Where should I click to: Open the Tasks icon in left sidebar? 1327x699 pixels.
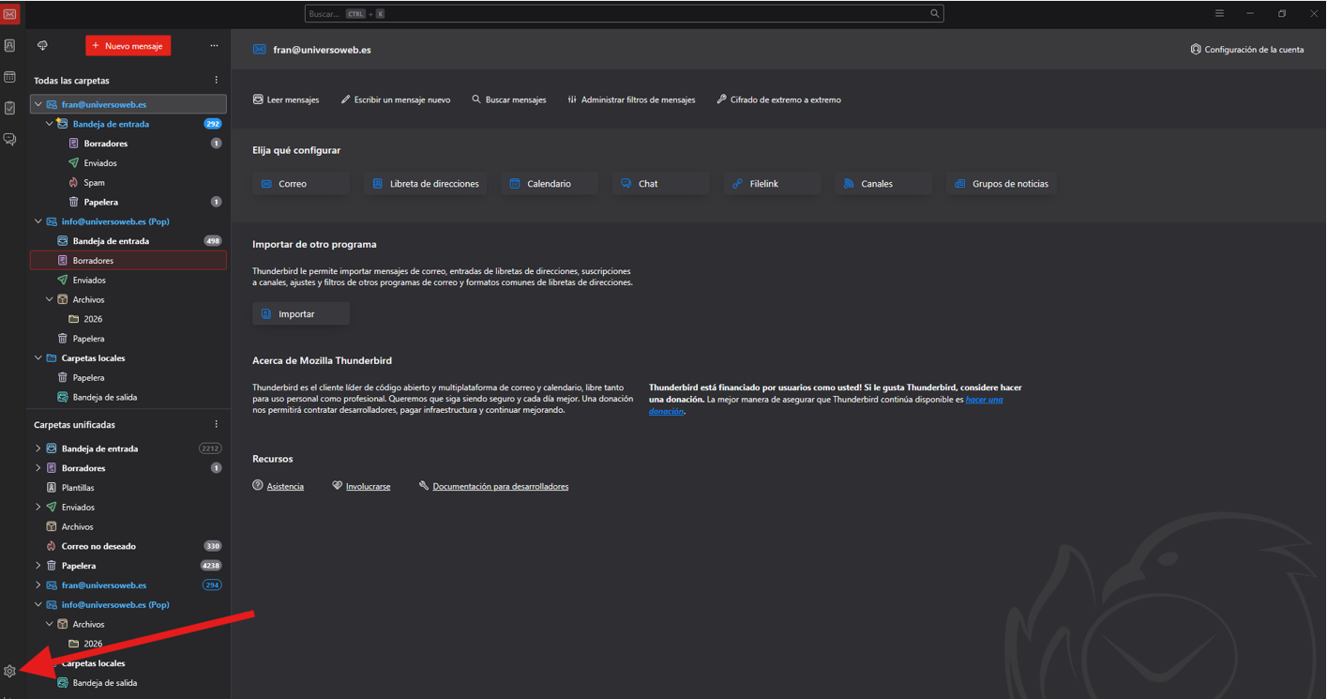9,108
